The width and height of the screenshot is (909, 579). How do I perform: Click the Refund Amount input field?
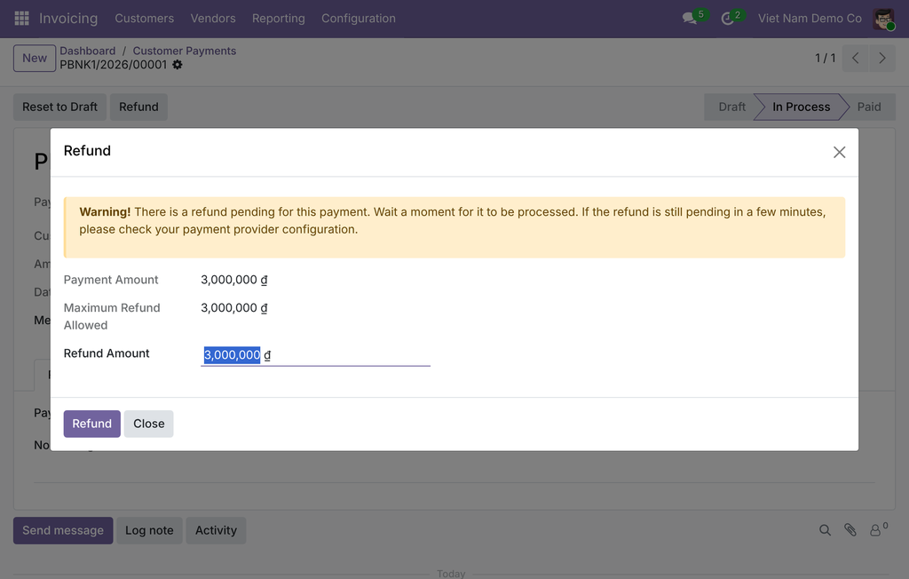click(x=315, y=355)
